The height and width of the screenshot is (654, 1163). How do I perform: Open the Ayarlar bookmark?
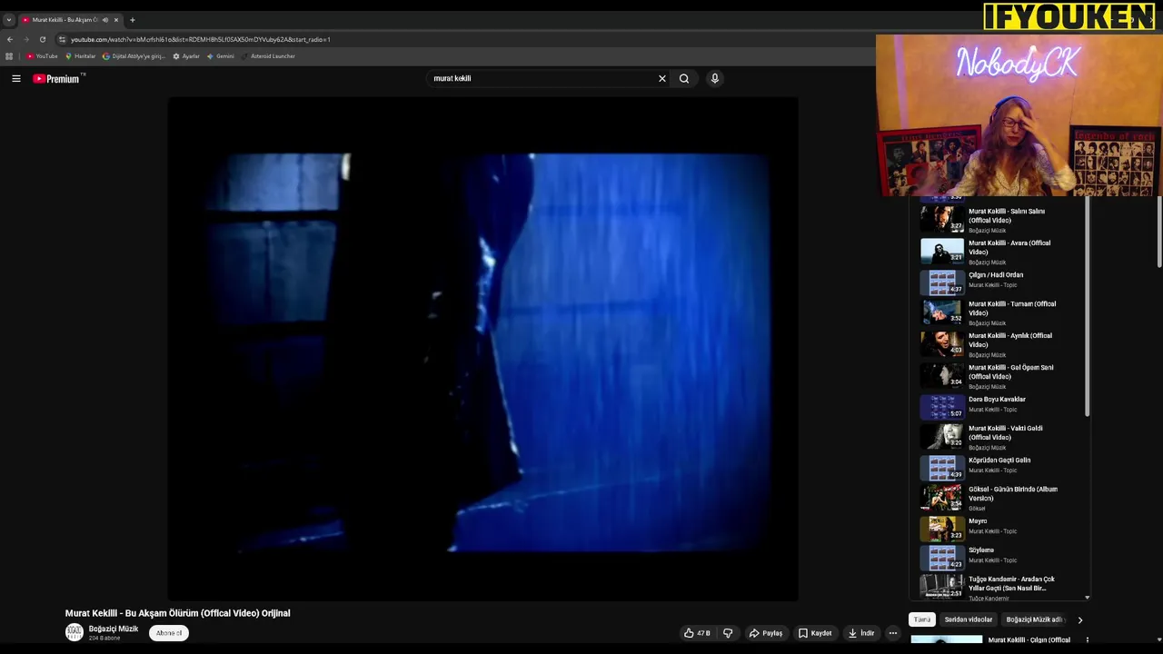(x=186, y=56)
